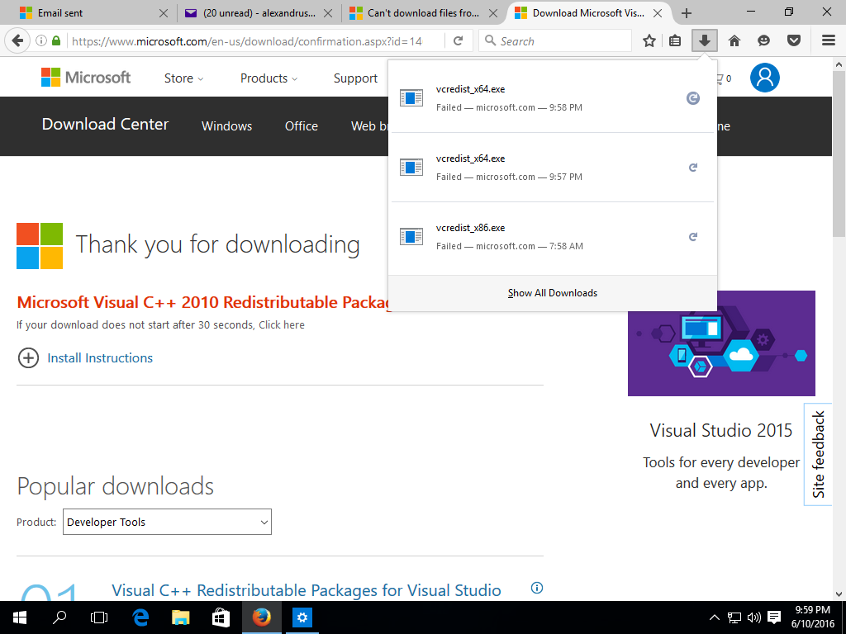The image size is (846, 634).
Task: Open taskbar search magnifier
Action: tap(59, 617)
